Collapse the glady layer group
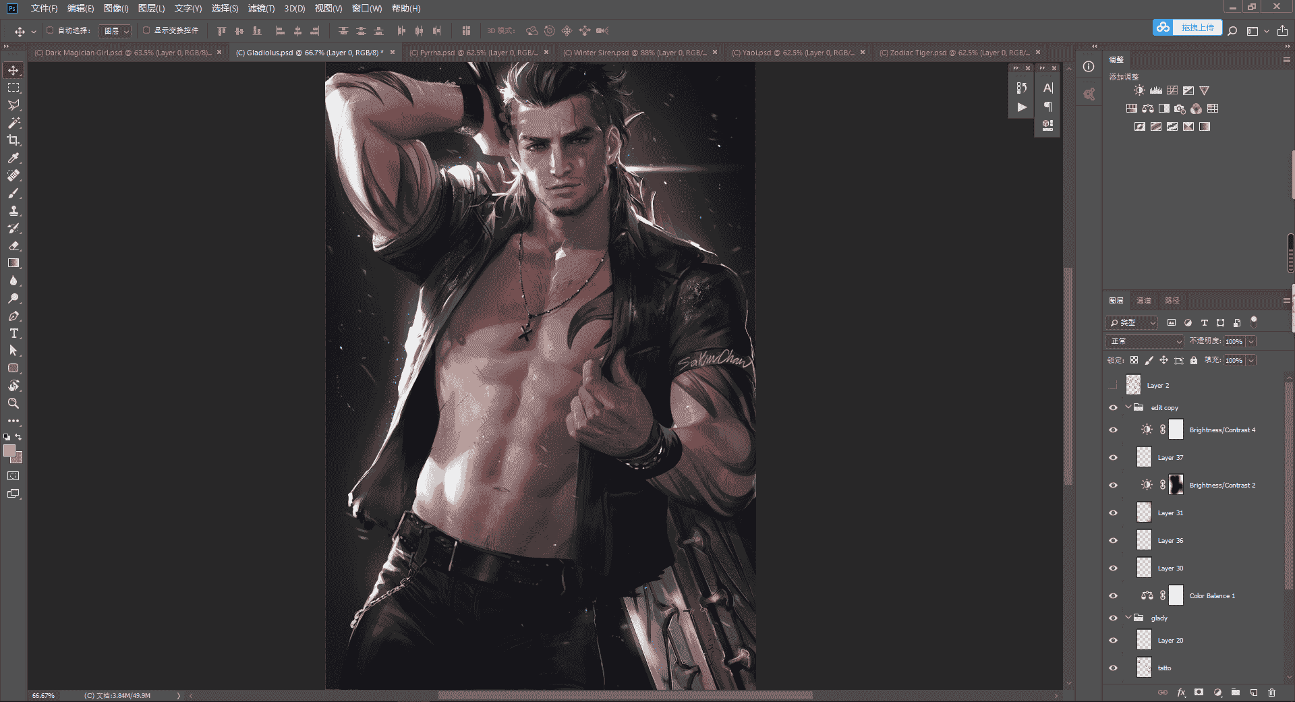This screenshot has height=702, width=1295. [1128, 618]
